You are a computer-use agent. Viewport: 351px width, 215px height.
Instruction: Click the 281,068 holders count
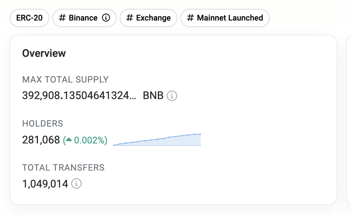pyautogui.click(x=41, y=139)
